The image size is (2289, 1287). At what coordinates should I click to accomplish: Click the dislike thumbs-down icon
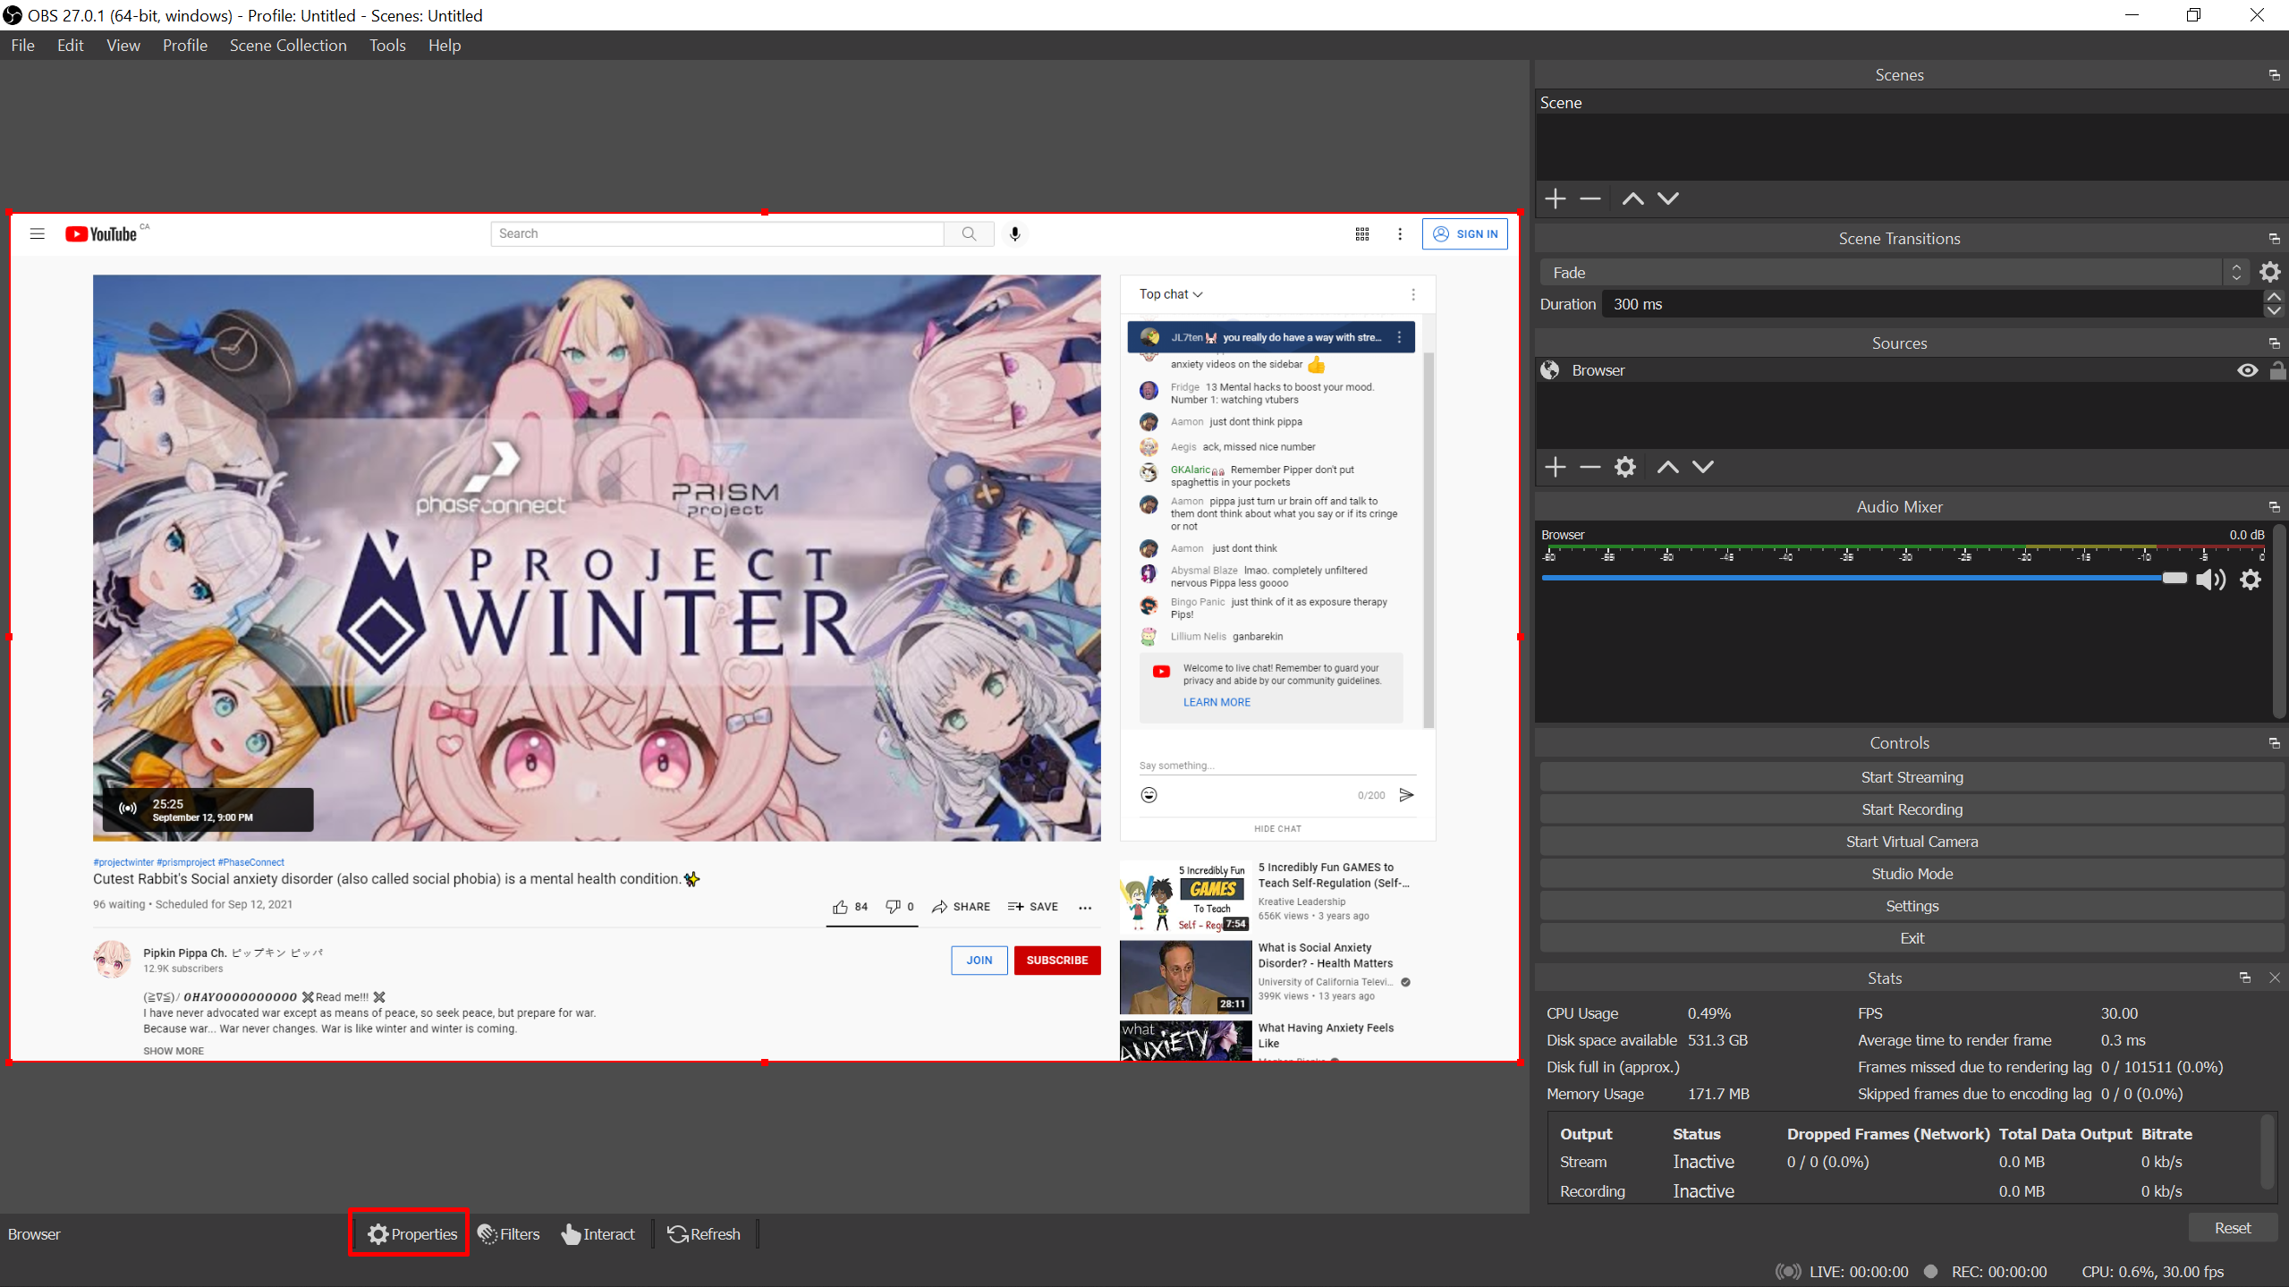click(x=893, y=907)
